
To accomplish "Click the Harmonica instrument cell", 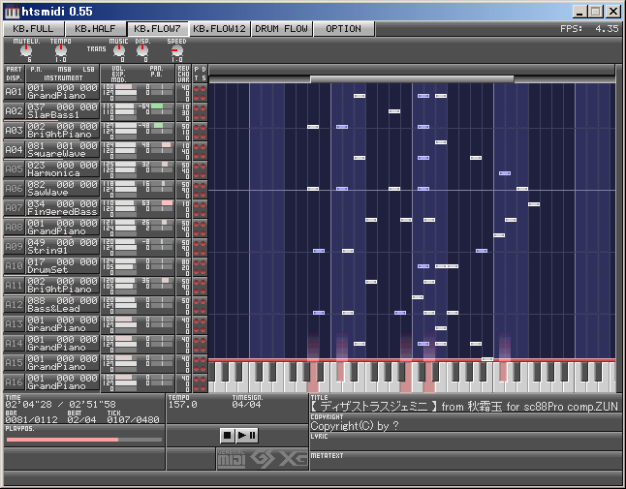I will 63,169.
